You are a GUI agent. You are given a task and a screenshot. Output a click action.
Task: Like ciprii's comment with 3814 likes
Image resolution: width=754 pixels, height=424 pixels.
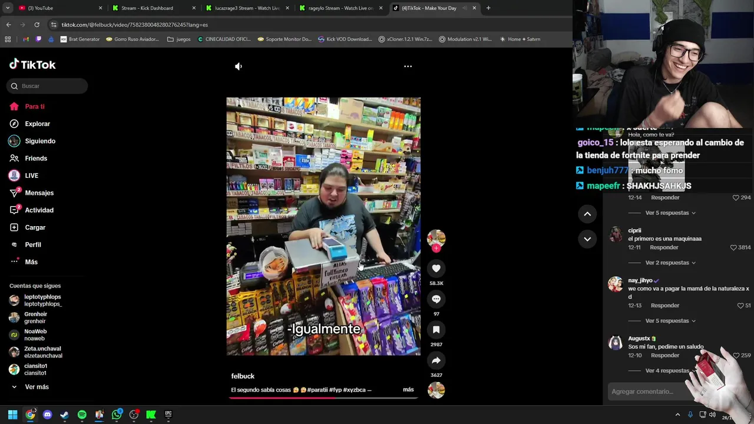click(733, 247)
